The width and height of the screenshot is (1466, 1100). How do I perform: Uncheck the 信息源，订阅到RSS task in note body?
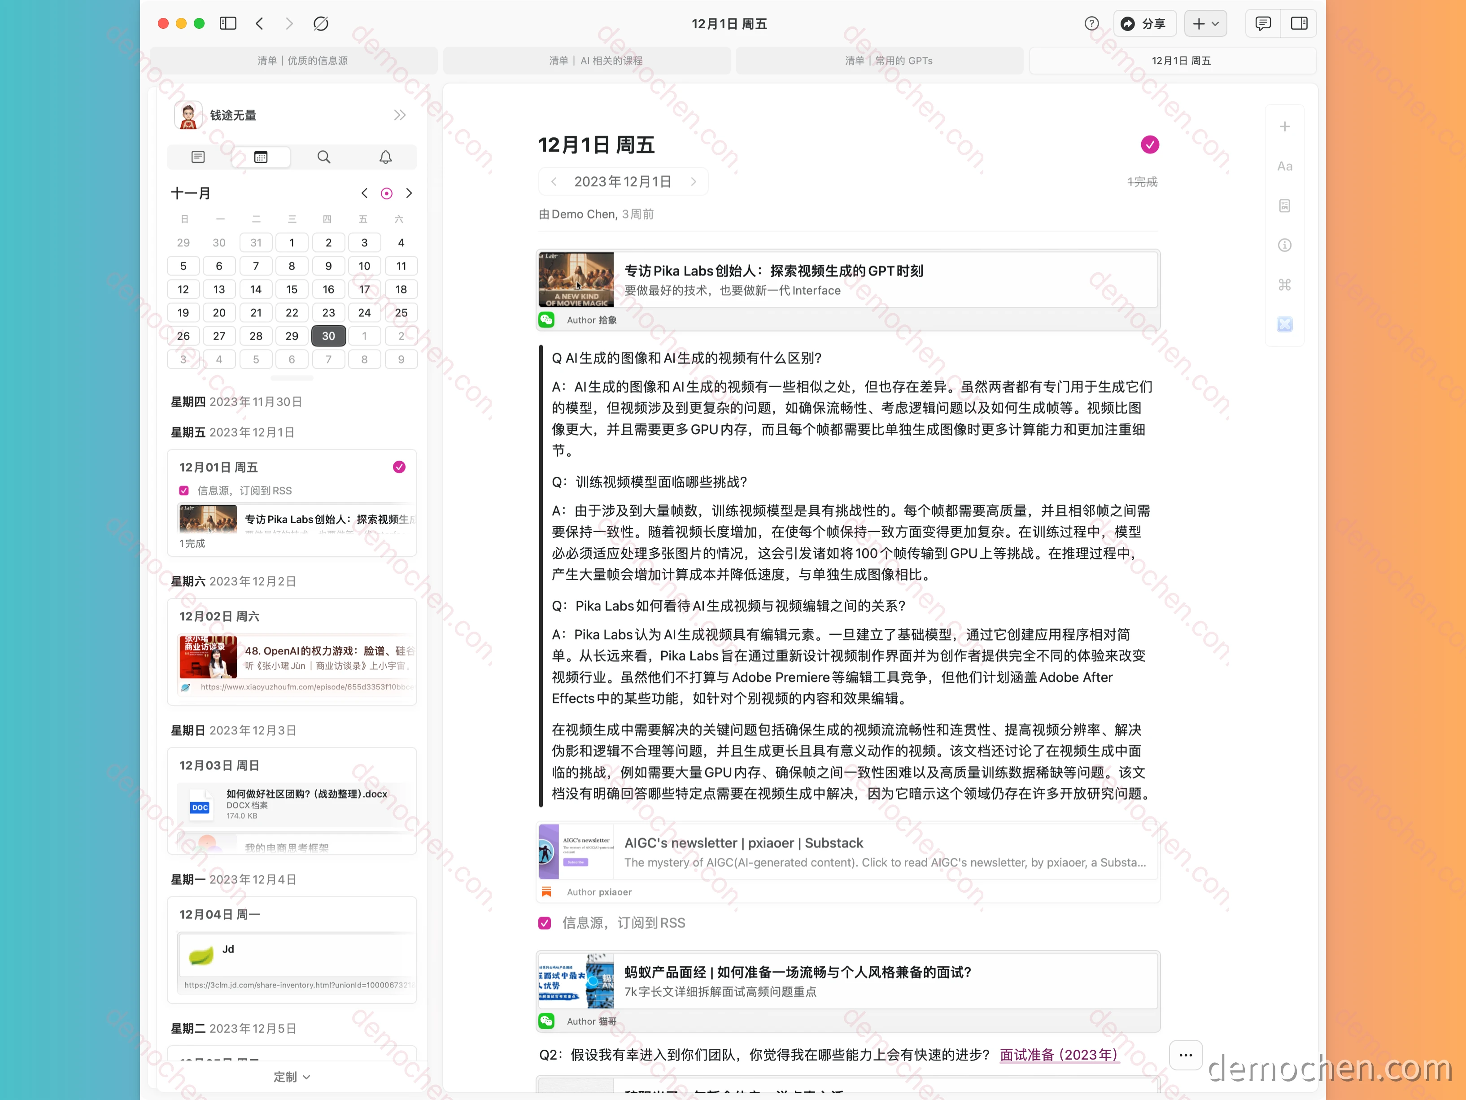545,923
